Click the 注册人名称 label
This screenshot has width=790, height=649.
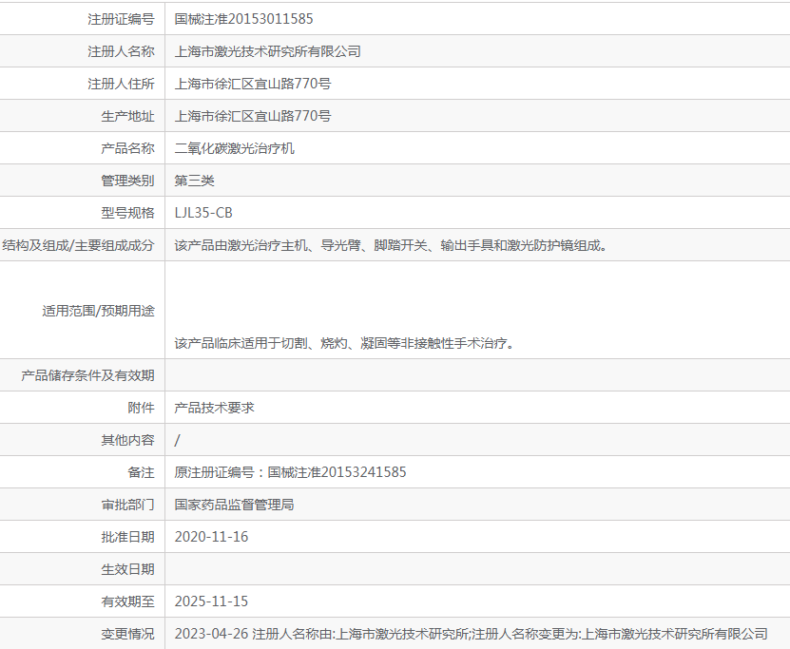pos(121,51)
